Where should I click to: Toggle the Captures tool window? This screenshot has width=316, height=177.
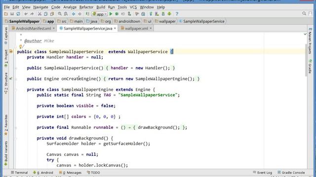click(6, 35)
